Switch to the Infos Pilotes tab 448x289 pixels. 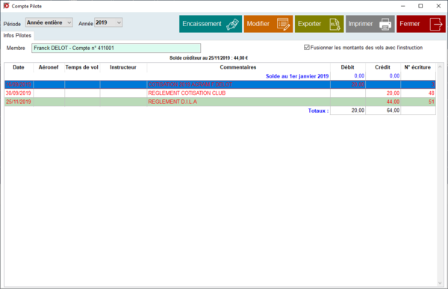(17, 35)
